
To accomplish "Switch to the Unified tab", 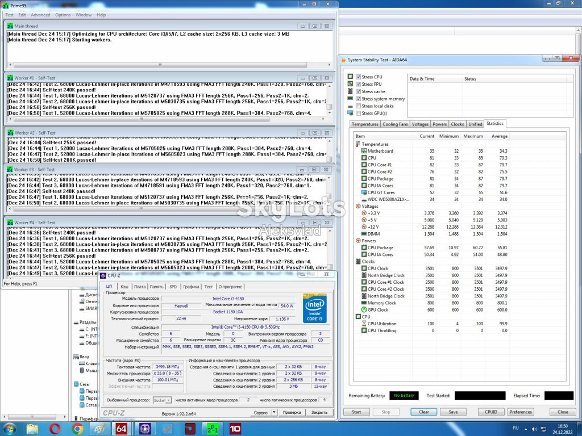I will (475, 124).
